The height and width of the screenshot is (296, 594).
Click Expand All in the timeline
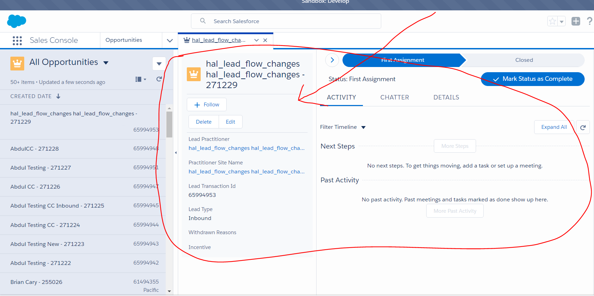[x=554, y=127]
